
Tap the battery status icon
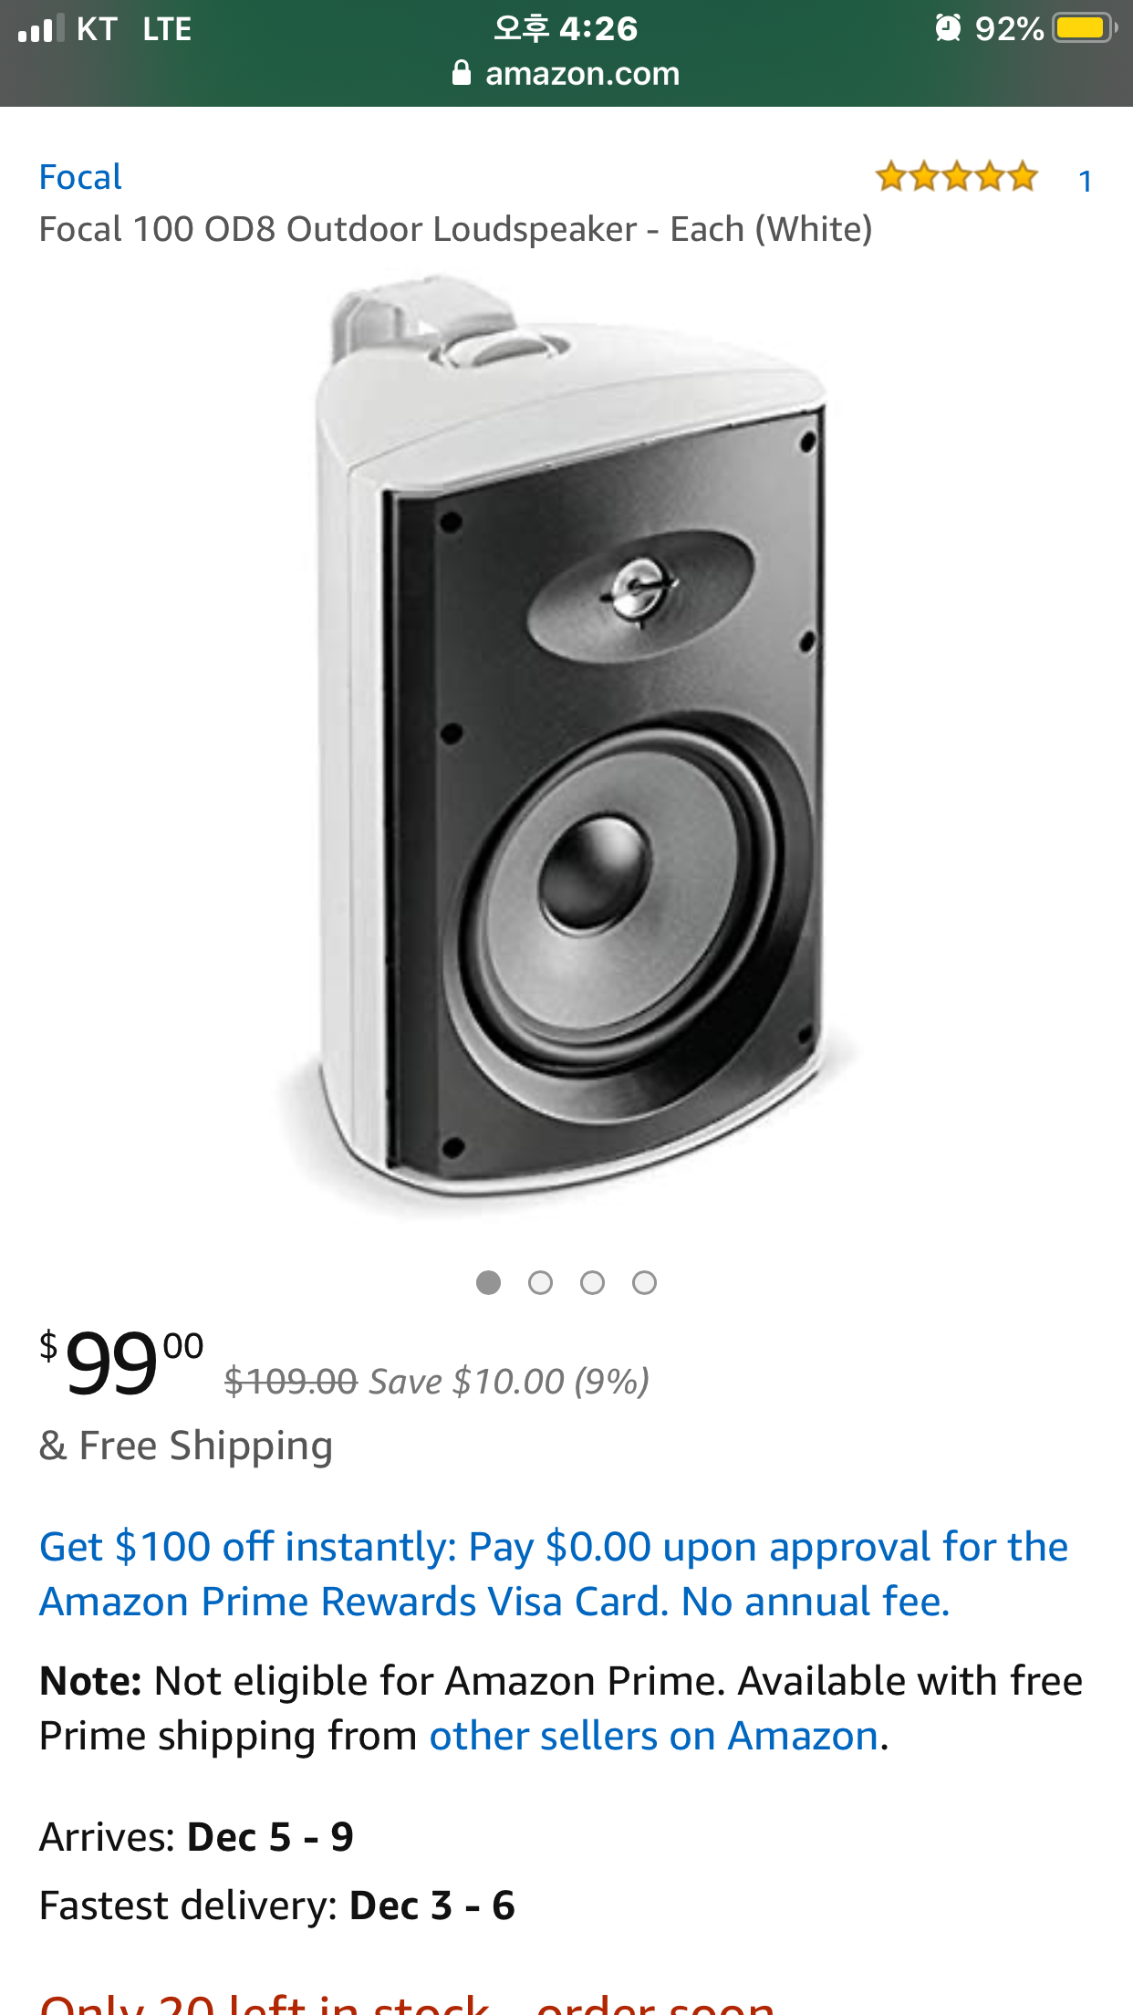(x=1083, y=28)
